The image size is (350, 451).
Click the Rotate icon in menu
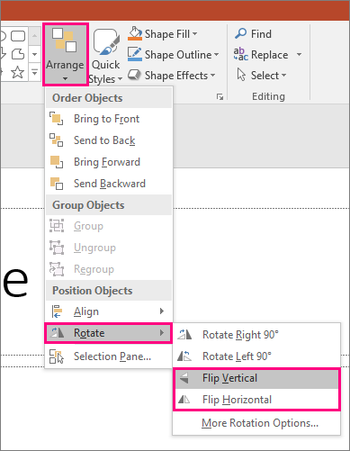point(57,332)
